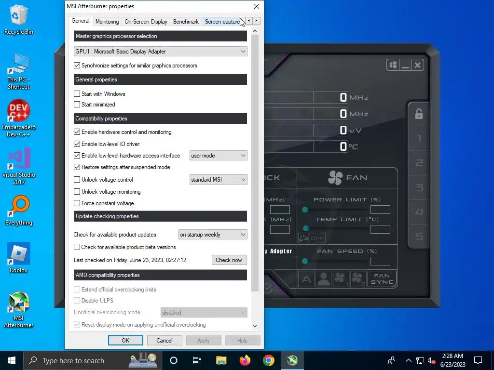Open the 'user mode' dropdown

[218, 156]
